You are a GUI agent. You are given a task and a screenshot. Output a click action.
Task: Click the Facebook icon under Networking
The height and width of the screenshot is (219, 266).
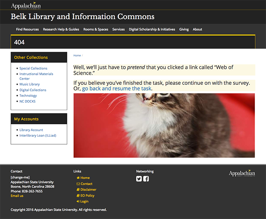tap(146, 179)
